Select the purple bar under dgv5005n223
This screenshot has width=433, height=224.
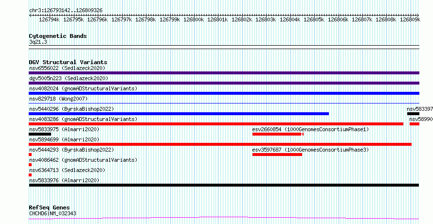[224, 83]
